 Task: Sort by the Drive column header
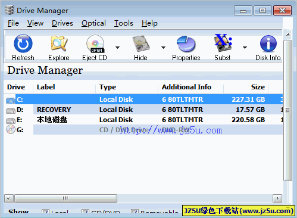pos(16,87)
